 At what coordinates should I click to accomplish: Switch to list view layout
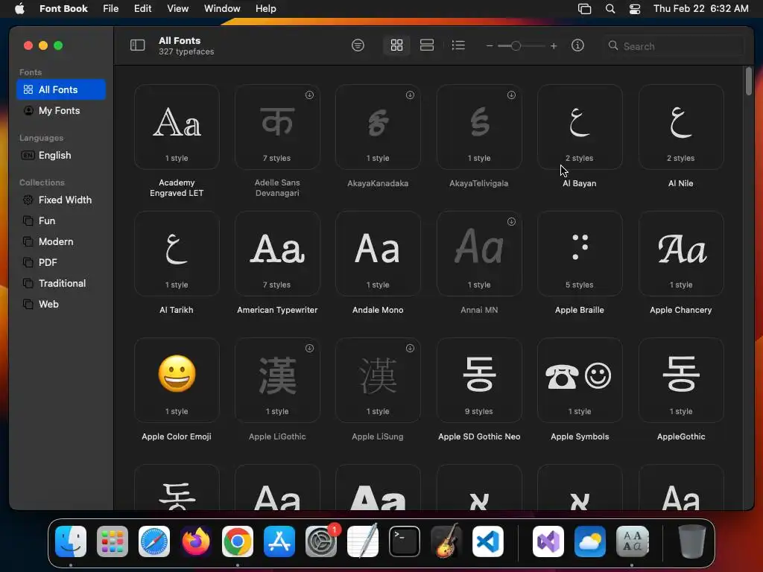tap(458, 45)
